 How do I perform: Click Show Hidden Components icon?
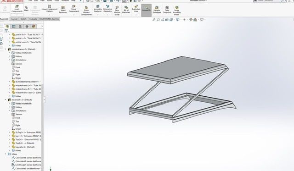pos(86,11)
